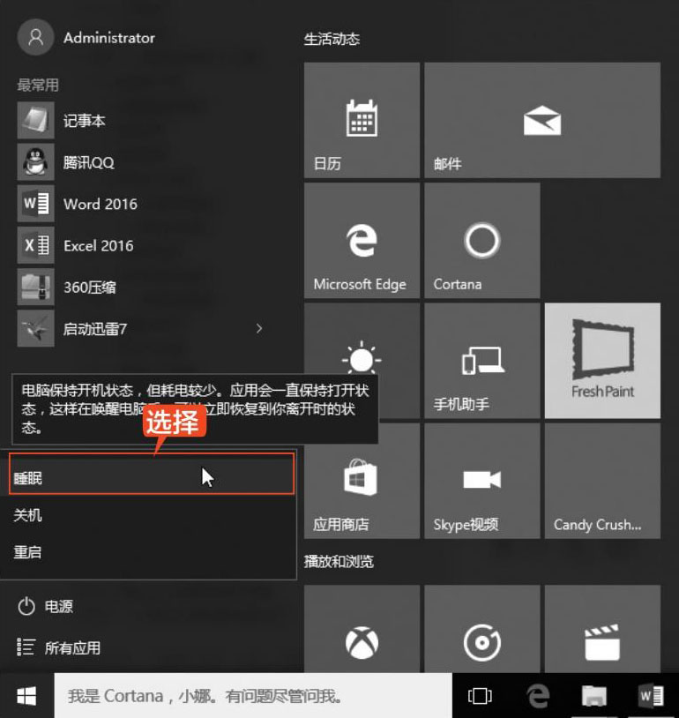Click the 最常用 section label
Viewport: 679px width, 718px height.
pos(38,85)
